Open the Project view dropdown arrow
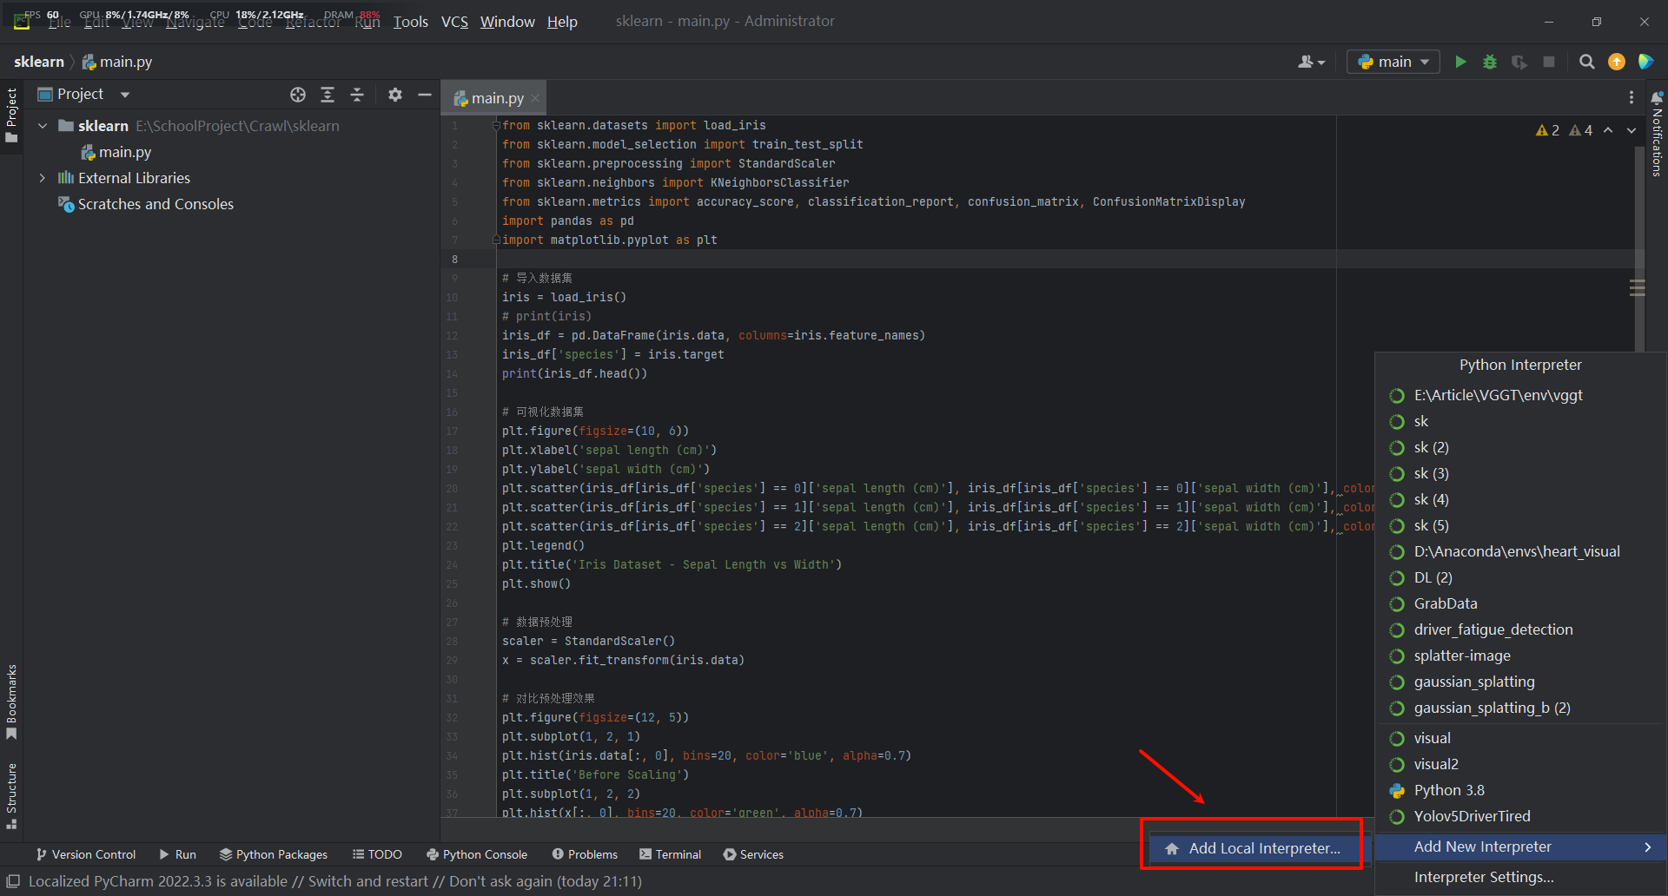The width and height of the screenshot is (1668, 896). tap(124, 95)
